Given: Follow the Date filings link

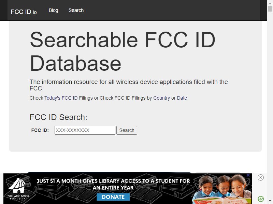Looking at the screenshot, I should 182,98.
